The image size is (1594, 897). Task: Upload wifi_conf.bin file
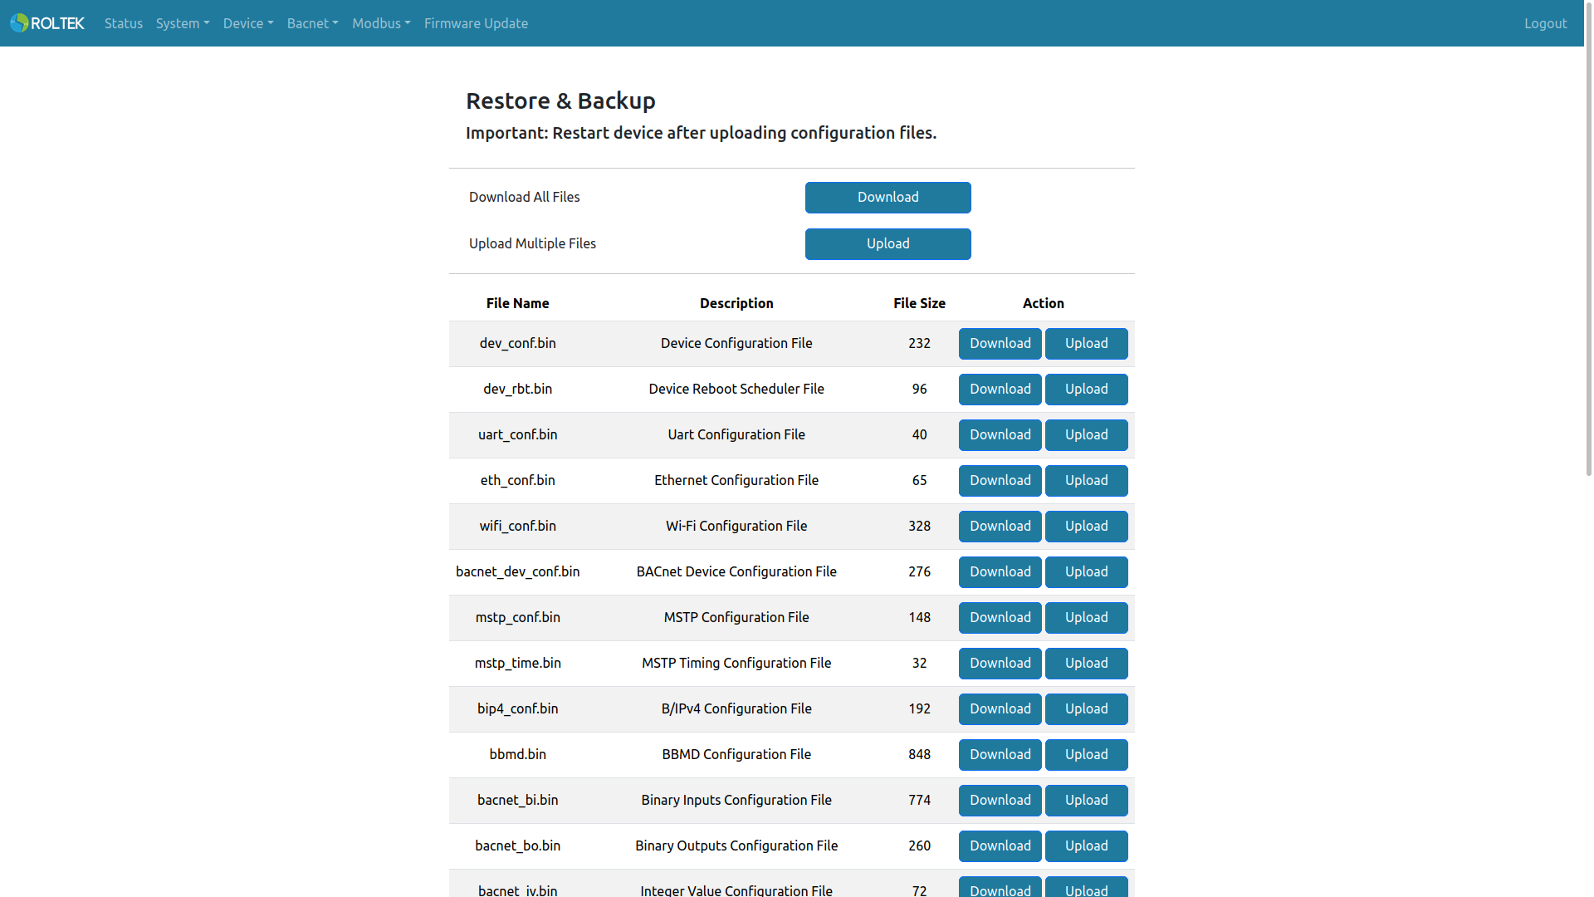[x=1086, y=527]
